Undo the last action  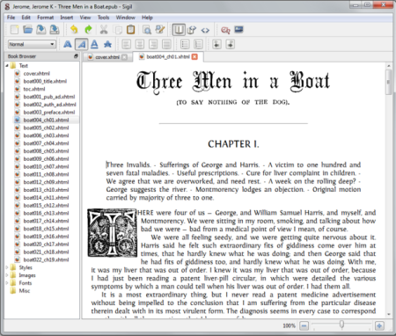74,30
